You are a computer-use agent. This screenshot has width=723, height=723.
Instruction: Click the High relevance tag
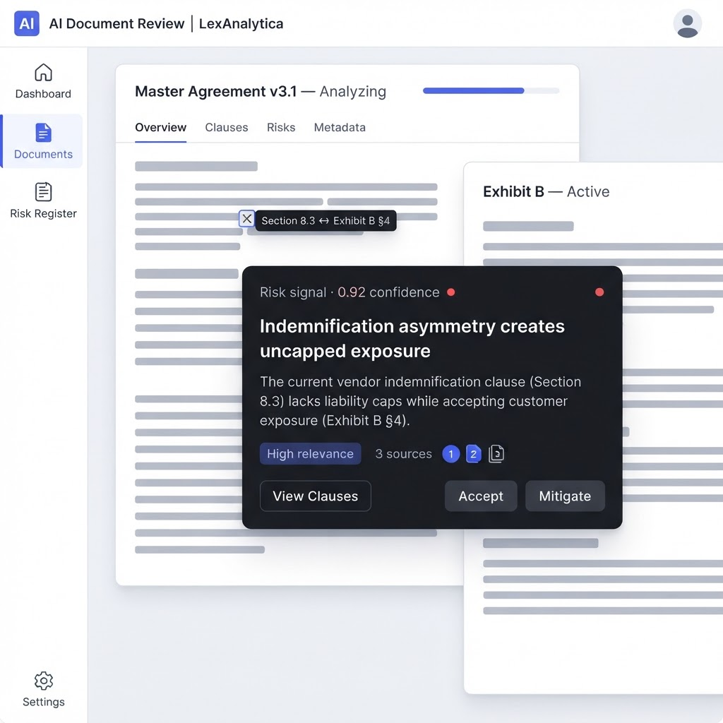pyautogui.click(x=311, y=454)
